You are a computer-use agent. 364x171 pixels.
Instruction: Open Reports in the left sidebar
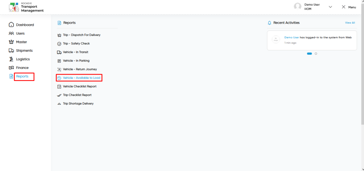[22, 76]
